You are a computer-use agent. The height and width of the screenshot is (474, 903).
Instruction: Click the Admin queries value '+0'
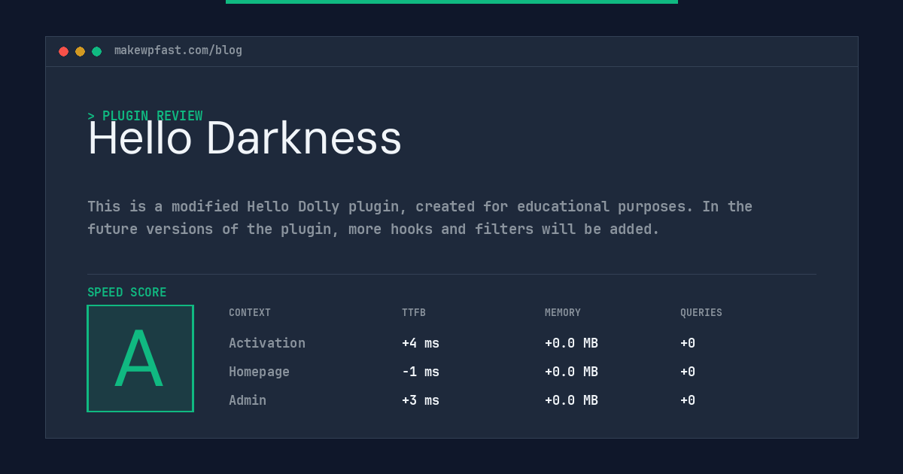click(x=688, y=400)
